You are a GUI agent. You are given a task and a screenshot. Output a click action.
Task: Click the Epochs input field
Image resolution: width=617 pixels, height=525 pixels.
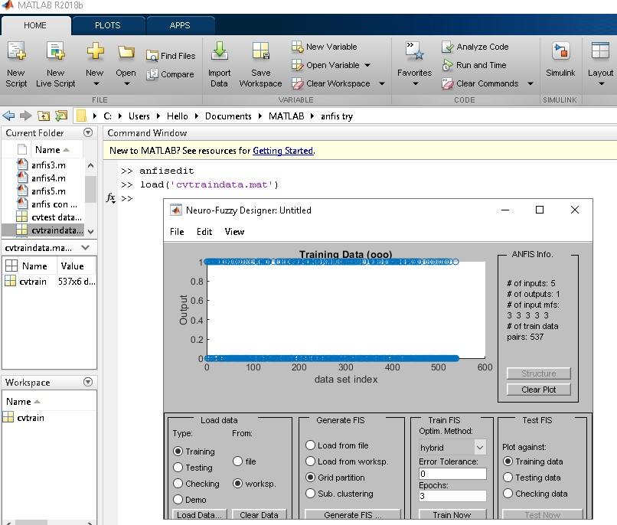[x=452, y=496]
